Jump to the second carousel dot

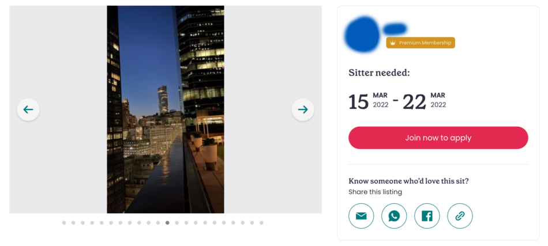73,222
